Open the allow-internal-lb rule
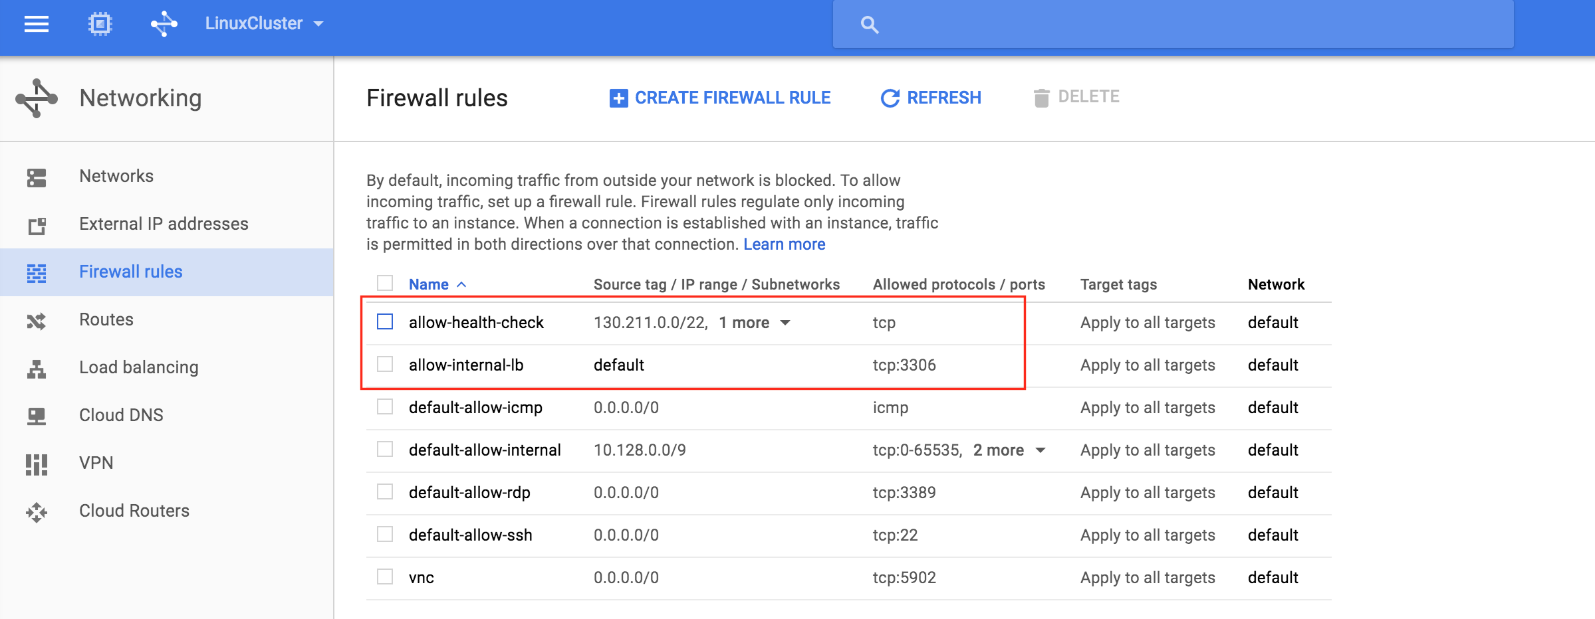The height and width of the screenshot is (619, 1595). pos(466,365)
